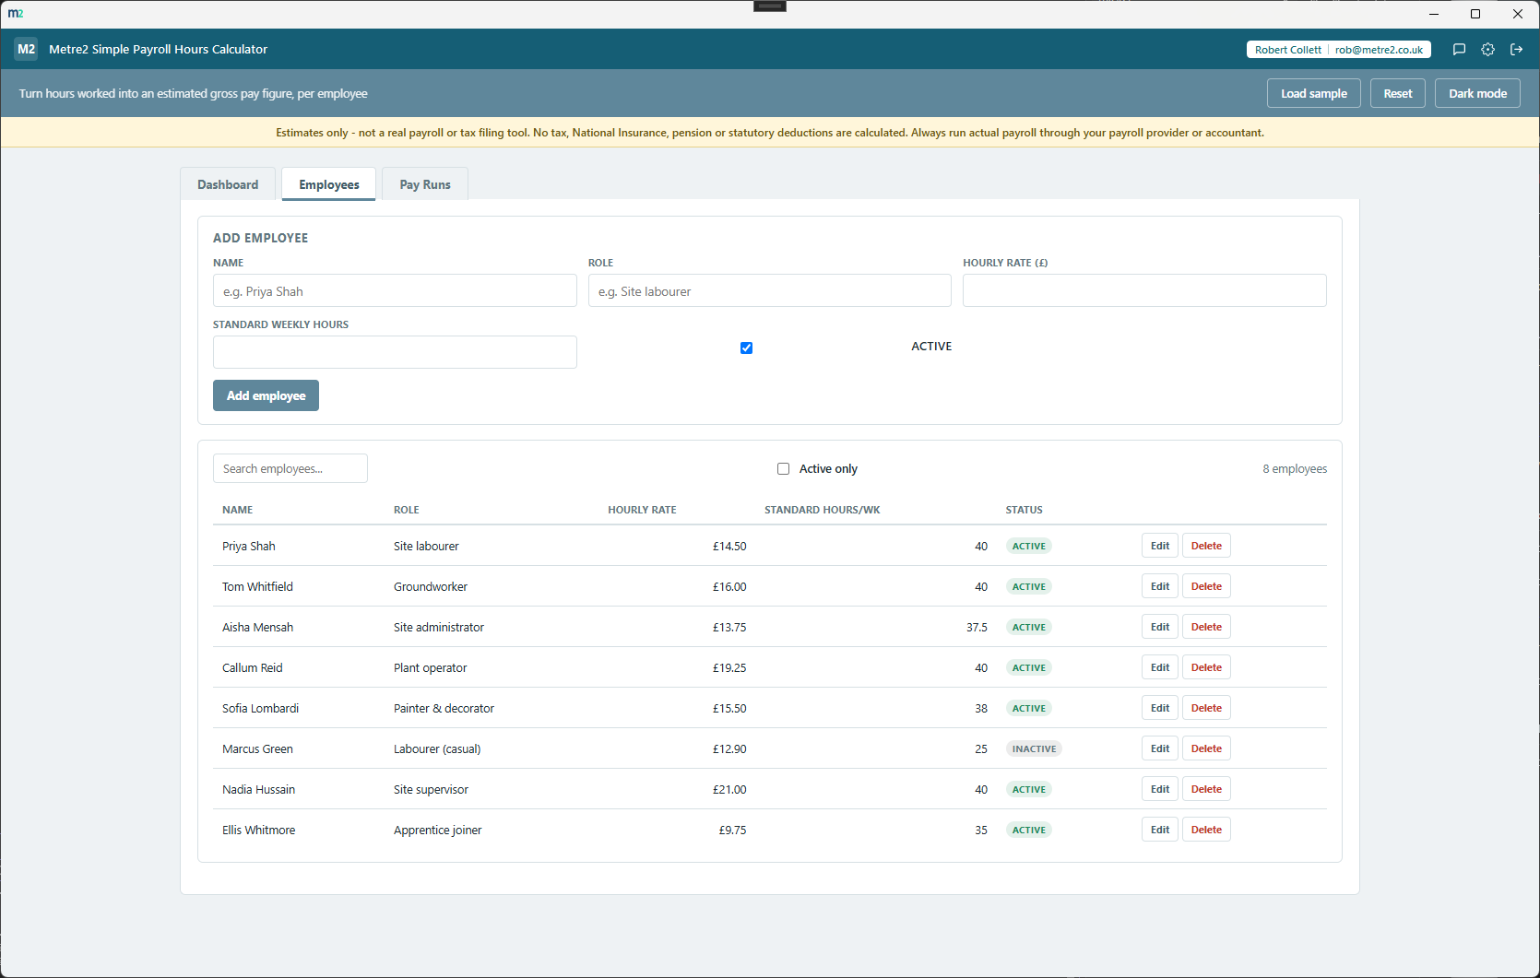Viewport: 1540px width, 978px height.
Task: Click the 8 employees count label
Action: (x=1295, y=468)
